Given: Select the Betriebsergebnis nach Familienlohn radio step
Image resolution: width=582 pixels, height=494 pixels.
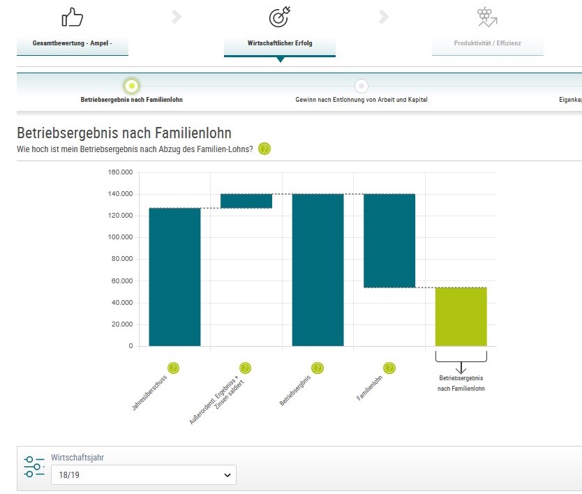Looking at the screenshot, I should pos(131,86).
